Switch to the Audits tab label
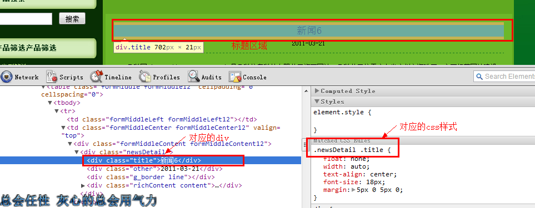The height and width of the screenshot is (208, 535). 211,77
